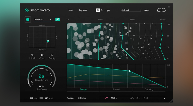The height and width of the screenshot is (106, 193).
Task: Click the 0Hz bell frequency value
Action: (138, 98)
